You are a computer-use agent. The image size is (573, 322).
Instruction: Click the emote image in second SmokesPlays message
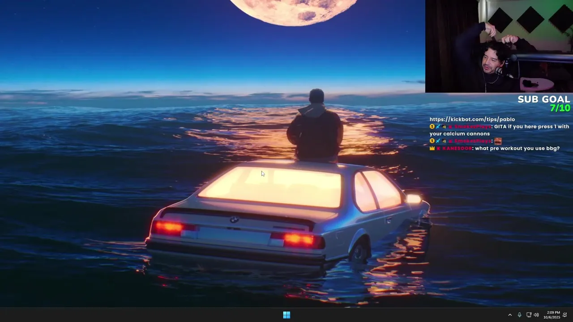pos(498,141)
